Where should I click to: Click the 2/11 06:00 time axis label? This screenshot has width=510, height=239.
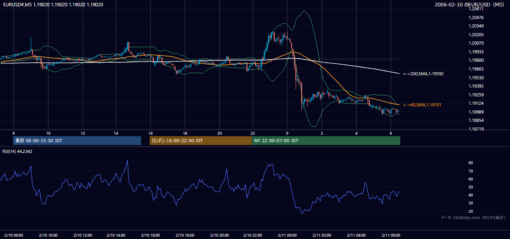click(x=390, y=235)
